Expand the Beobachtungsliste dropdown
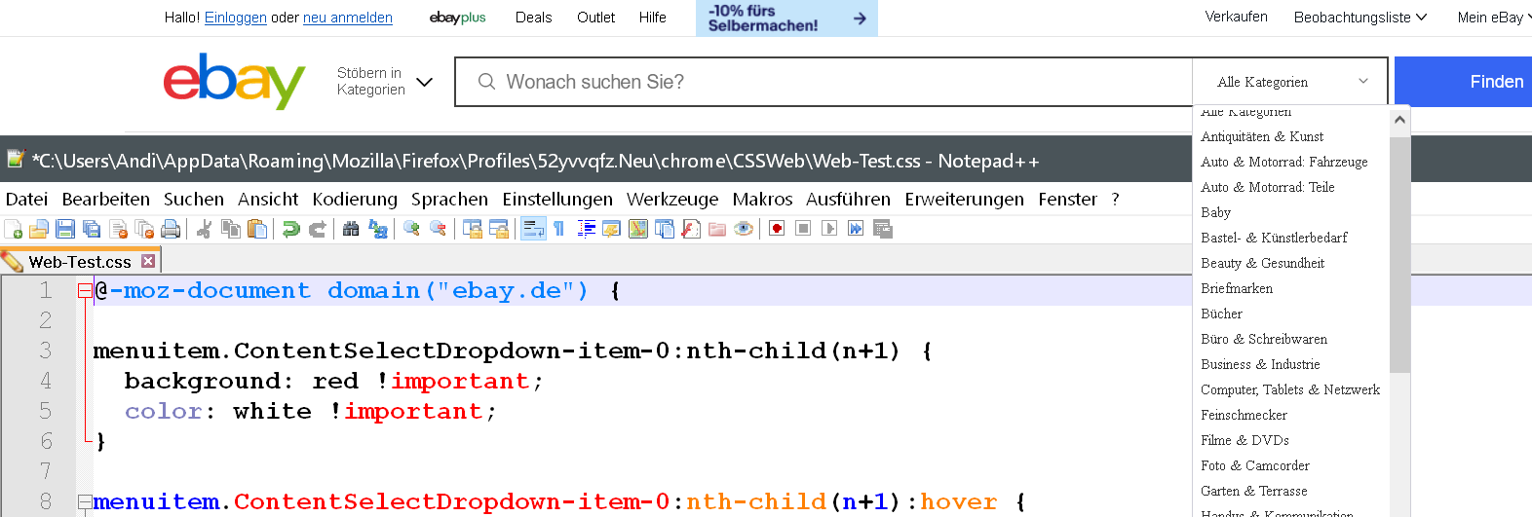Image resolution: width=1532 pixels, height=517 pixels. [1360, 18]
